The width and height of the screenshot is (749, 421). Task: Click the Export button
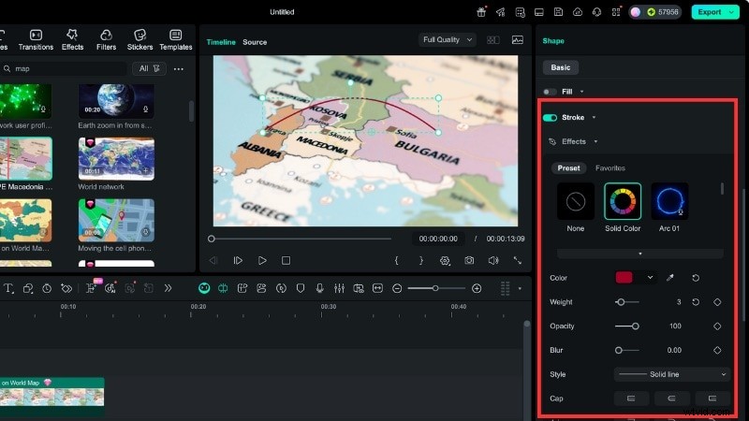pyautogui.click(x=710, y=12)
